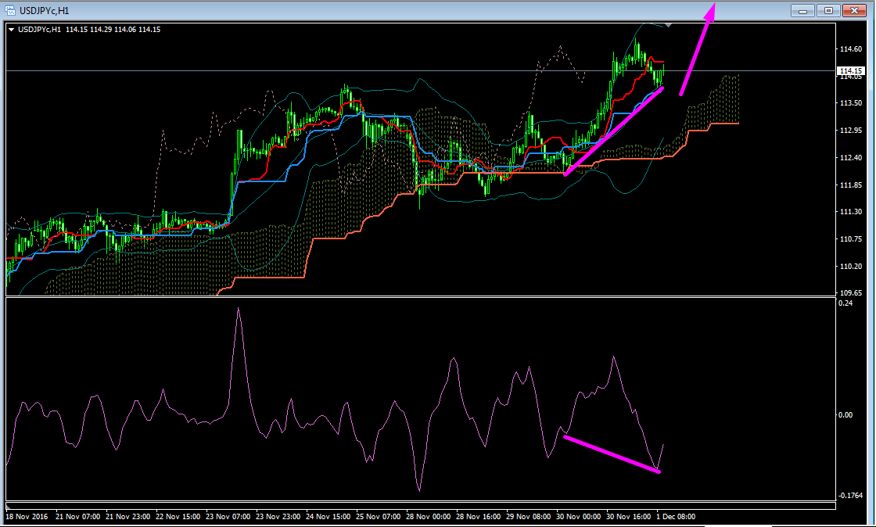Viewport: 876px width, 527px height.
Task: Close the USDJPYc,H1 chart window
Action: [855, 10]
